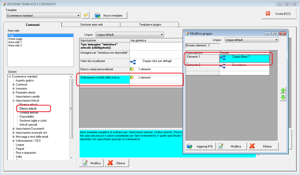Expand the Contenuti tree node
The height and width of the screenshot is (175, 300).
pos(13,84)
